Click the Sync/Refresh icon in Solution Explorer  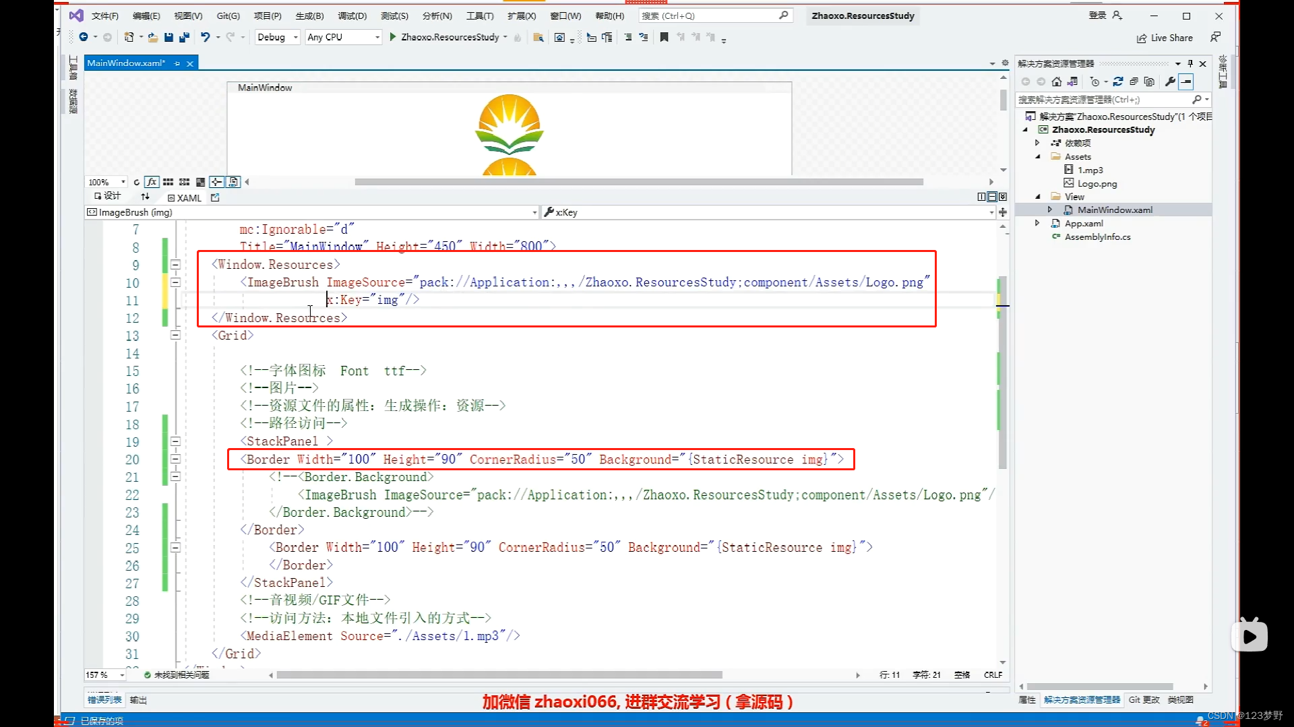1118,82
